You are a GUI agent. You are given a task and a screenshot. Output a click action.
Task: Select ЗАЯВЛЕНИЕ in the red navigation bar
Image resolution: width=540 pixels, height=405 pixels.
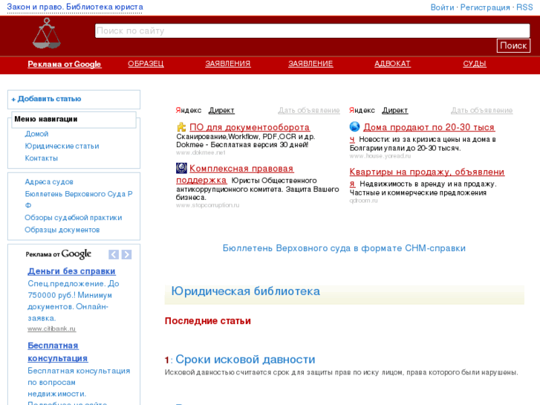[310, 64]
